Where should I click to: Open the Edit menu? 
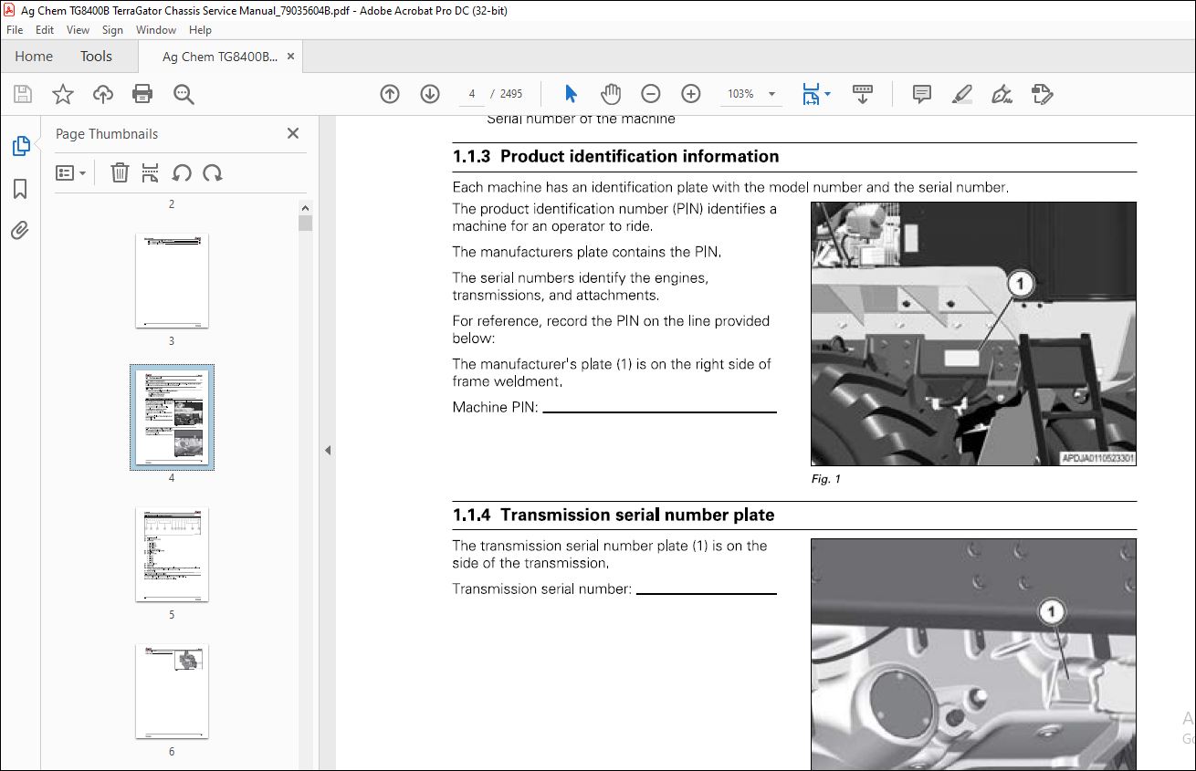click(45, 30)
